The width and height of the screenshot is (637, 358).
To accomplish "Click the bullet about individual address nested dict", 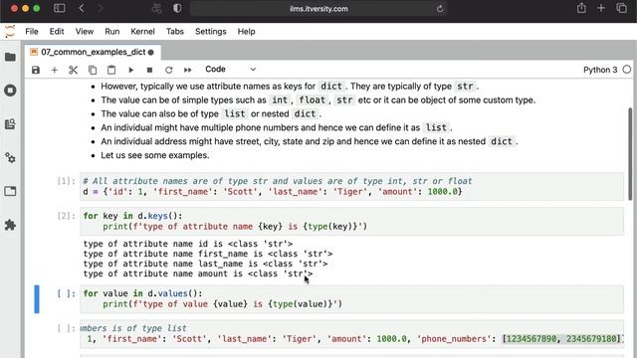I will pyautogui.click(x=310, y=141).
